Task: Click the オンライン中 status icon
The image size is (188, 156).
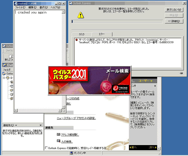Action: [x=71, y=153]
